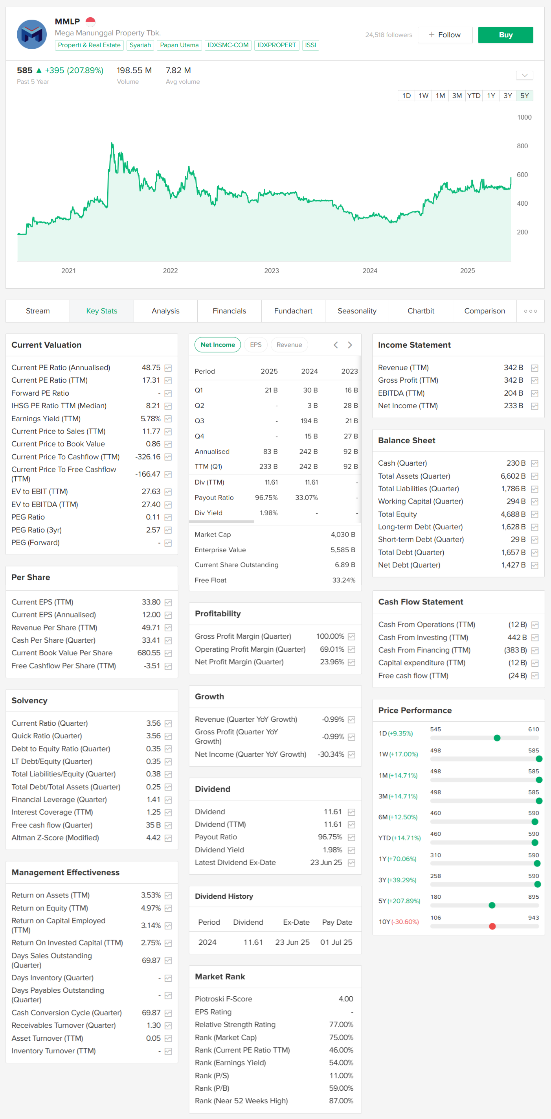Click the 1D price range slider dot
The image size is (551, 1119).
[497, 738]
